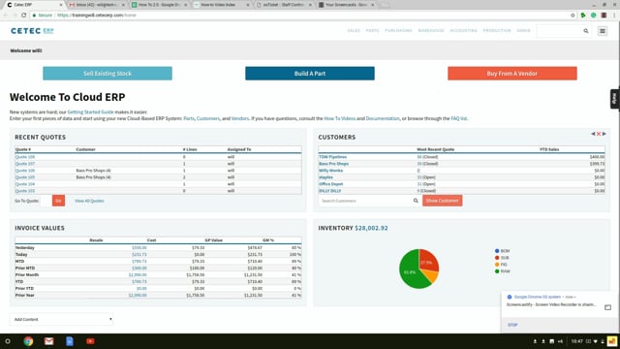
Task: Stop the Screencastify recording via STOP
Action: [x=512, y=325]
